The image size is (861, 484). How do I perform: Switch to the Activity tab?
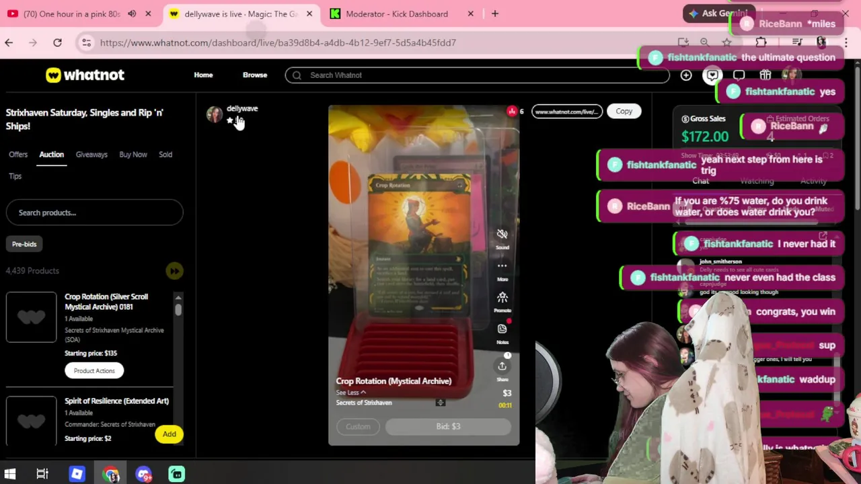813,181
